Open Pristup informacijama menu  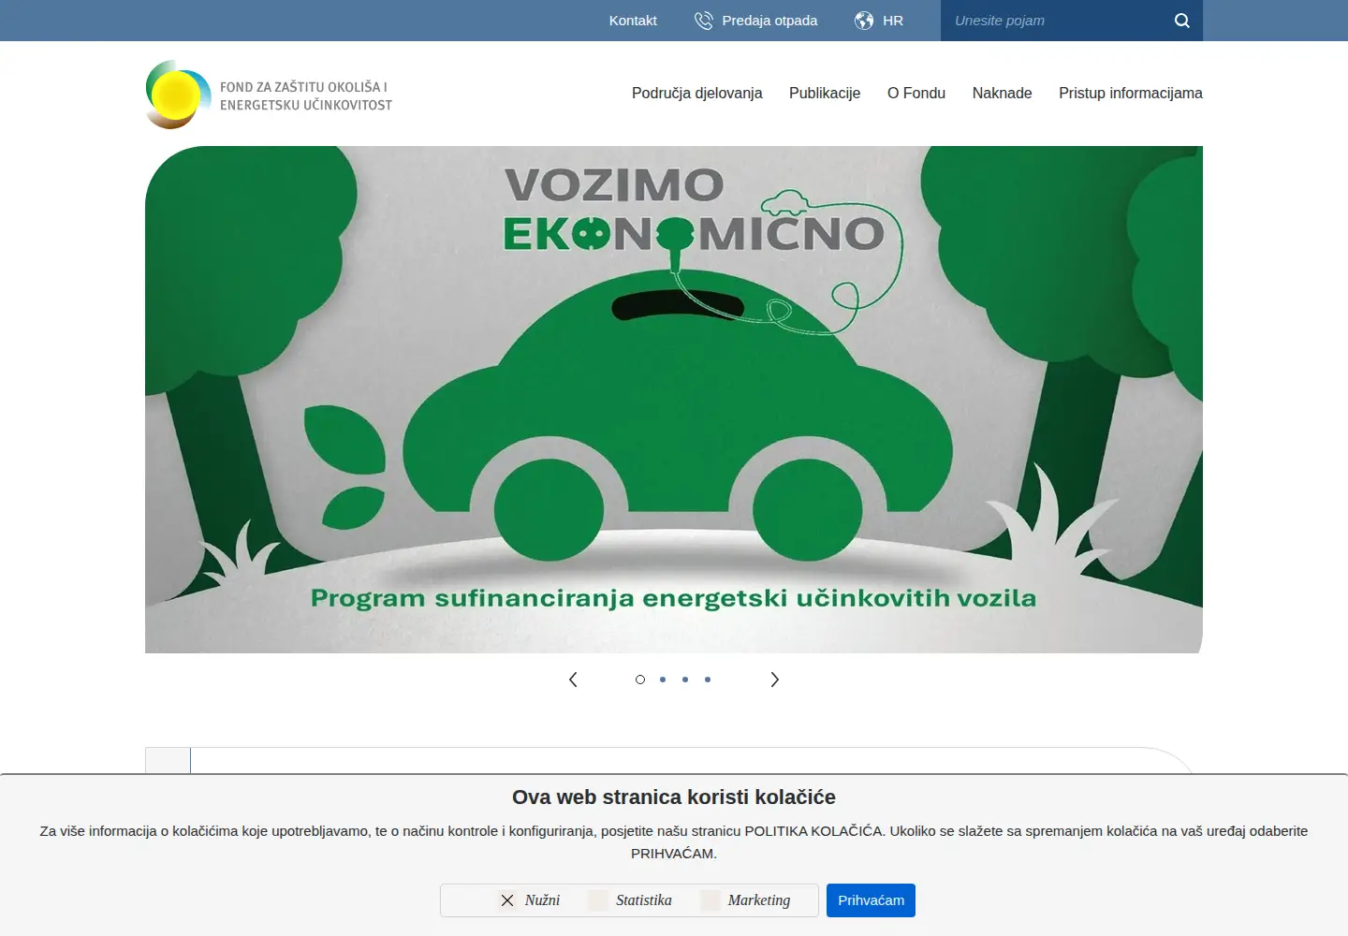1131,93
